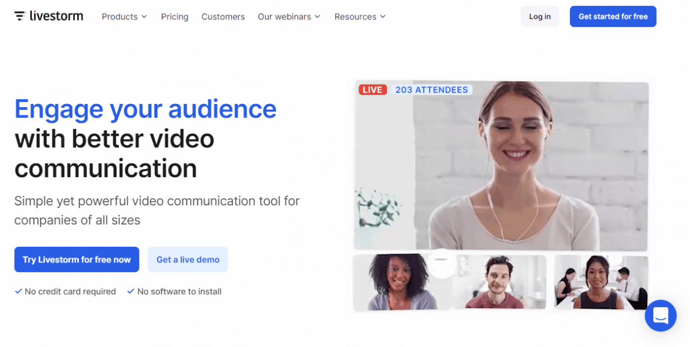Screen dimensions: 690x347
Task: Select the bearded man video thumbnail
Action: (499, 282)
